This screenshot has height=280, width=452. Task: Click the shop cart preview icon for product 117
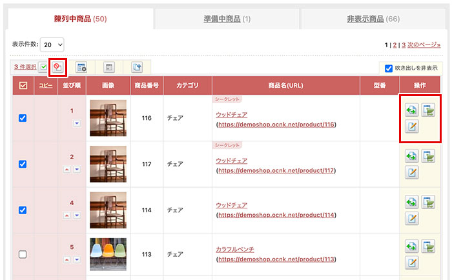coord(429,156)
